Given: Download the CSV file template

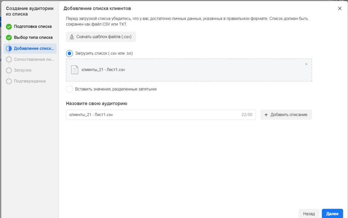Looking at the screenshot, I should pos(101,37).
